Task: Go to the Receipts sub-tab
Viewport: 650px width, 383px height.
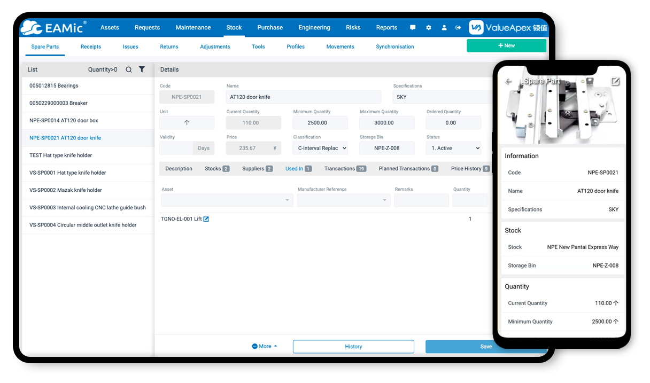Action: pos(91,47)
